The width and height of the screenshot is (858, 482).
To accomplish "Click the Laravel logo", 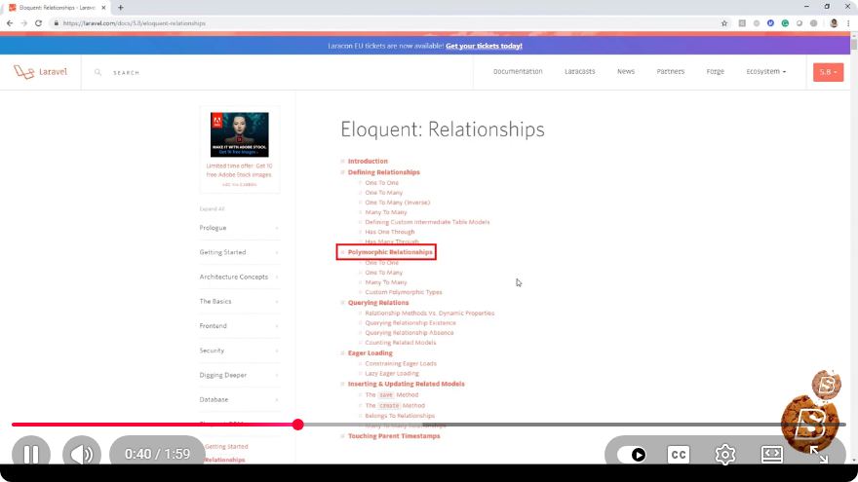I will 41,72.
